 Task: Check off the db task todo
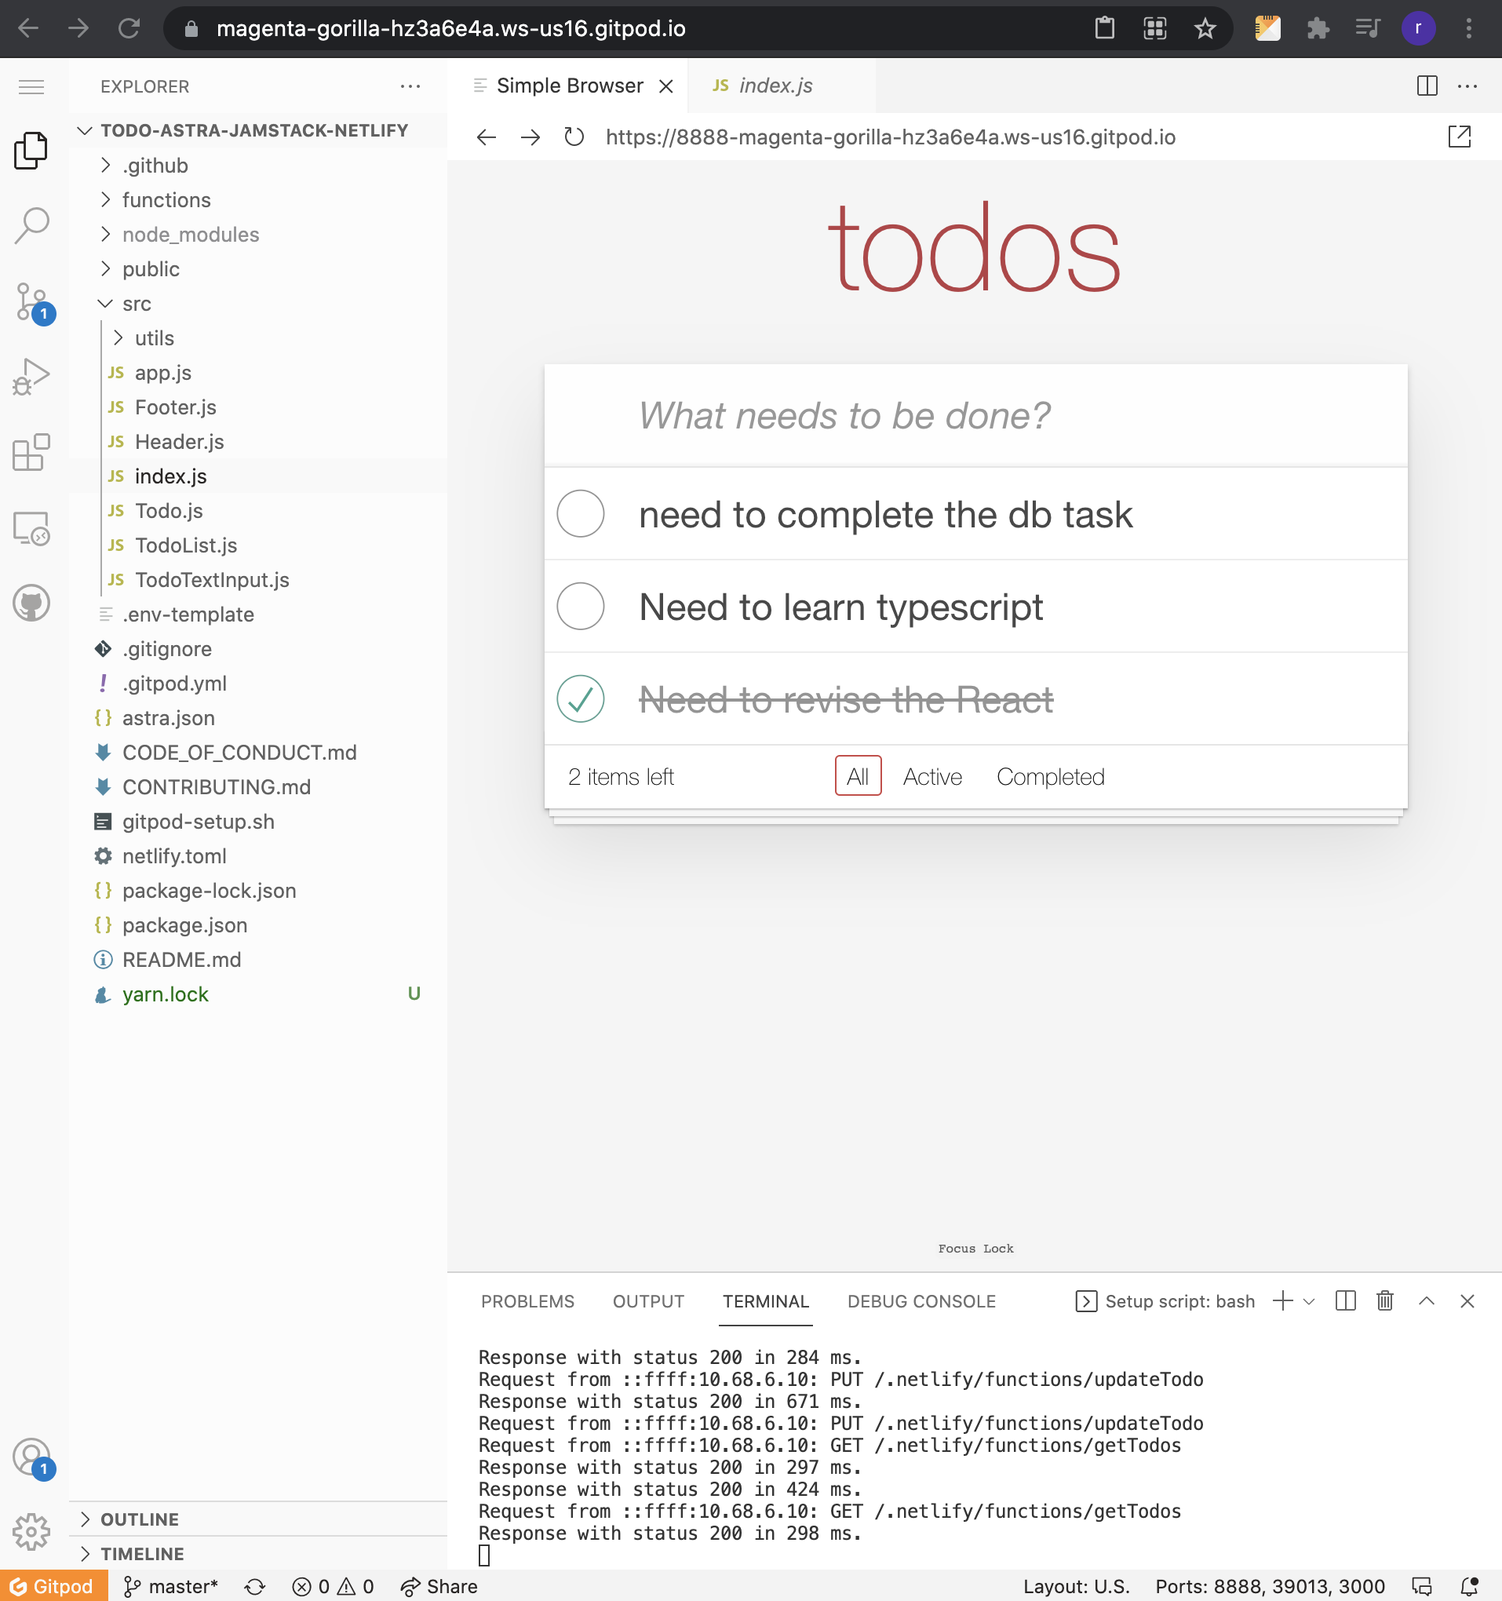point(580,514)
